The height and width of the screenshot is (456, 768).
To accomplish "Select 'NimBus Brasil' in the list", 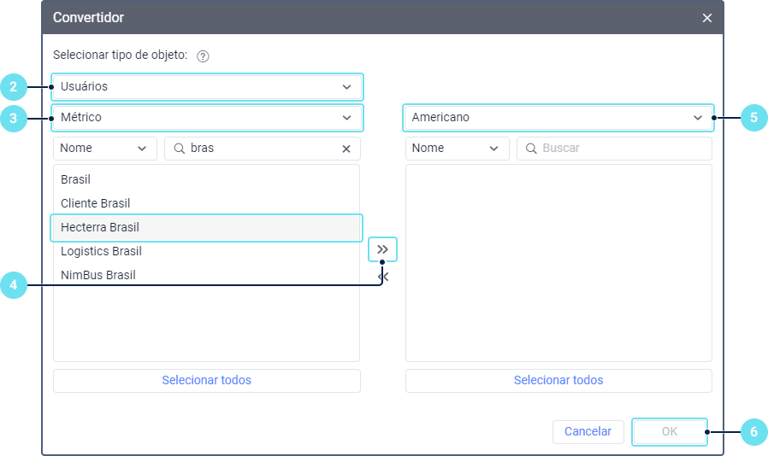I will pyautogui.click(x=206, y=275).
